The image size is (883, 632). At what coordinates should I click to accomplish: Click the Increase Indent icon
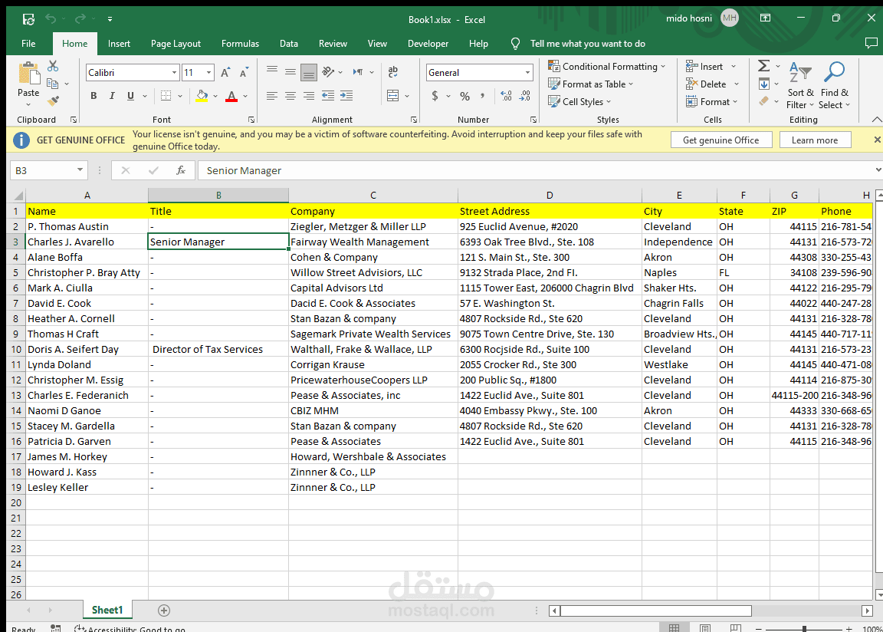[346, 96]
